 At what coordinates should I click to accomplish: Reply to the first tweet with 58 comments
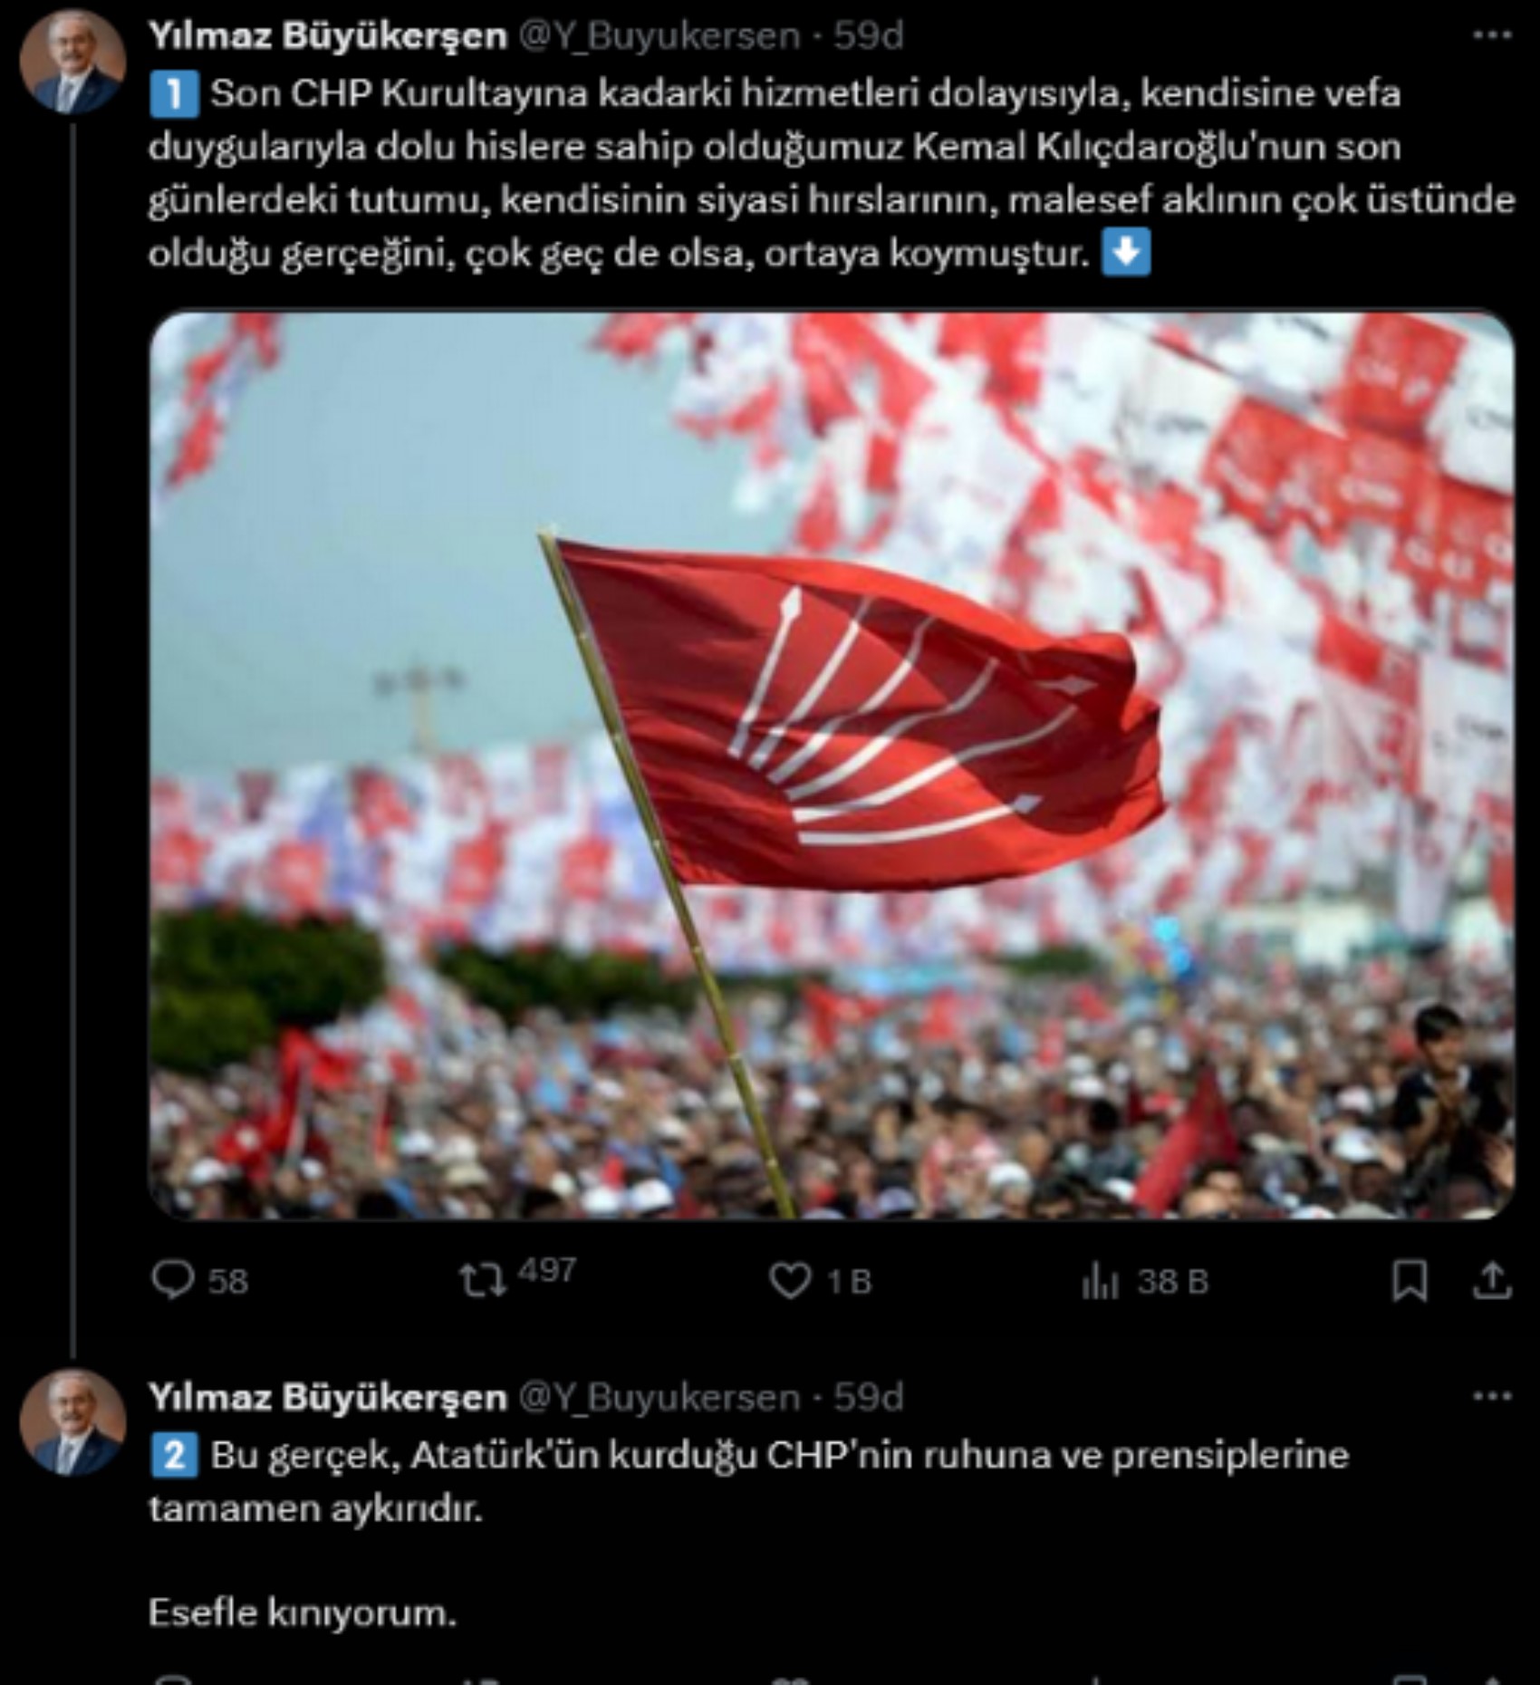[x=199, y=1281]
